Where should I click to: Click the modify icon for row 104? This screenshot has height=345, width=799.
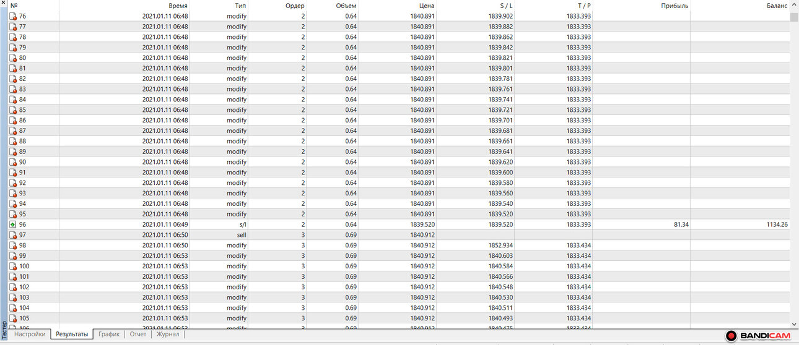click(12, 308)
